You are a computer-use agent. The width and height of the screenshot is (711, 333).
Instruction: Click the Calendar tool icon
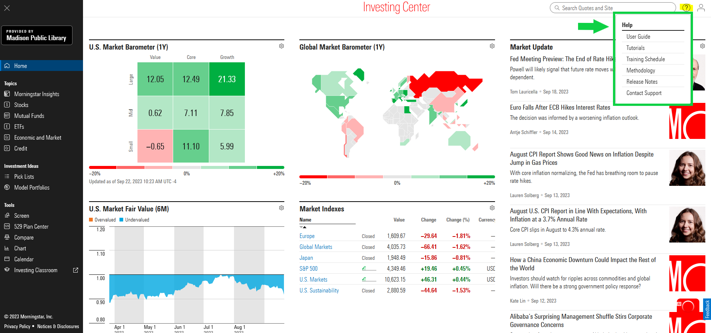pos(7,259)
